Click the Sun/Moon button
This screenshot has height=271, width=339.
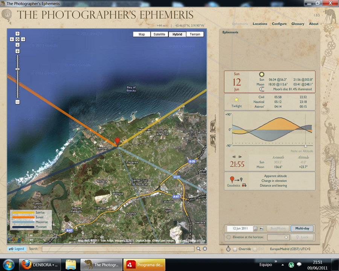click(x=278, y=228)
